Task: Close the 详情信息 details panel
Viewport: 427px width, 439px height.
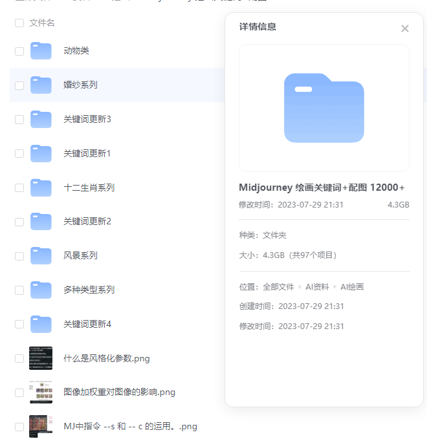Action: point(404,28)
